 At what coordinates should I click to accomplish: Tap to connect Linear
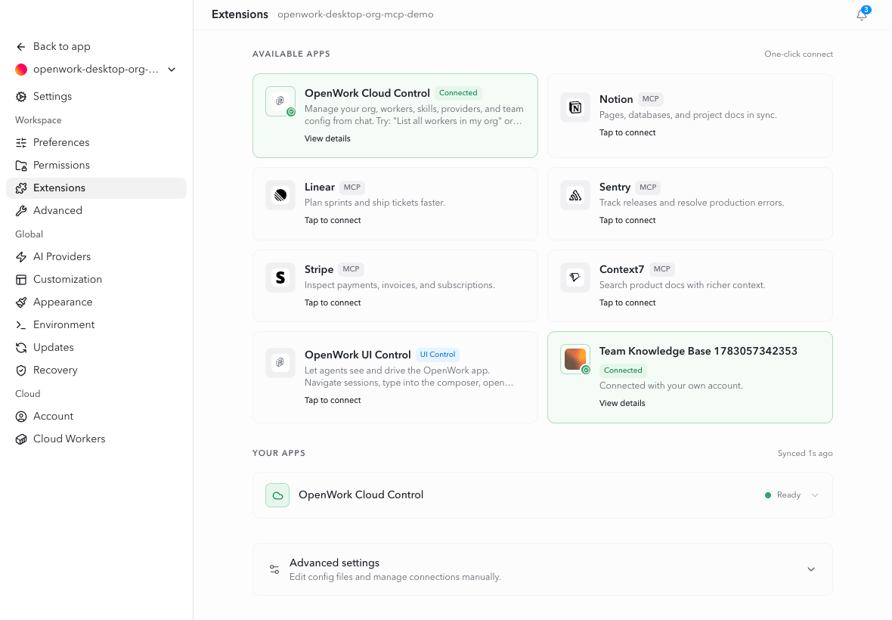coord(333,221)
